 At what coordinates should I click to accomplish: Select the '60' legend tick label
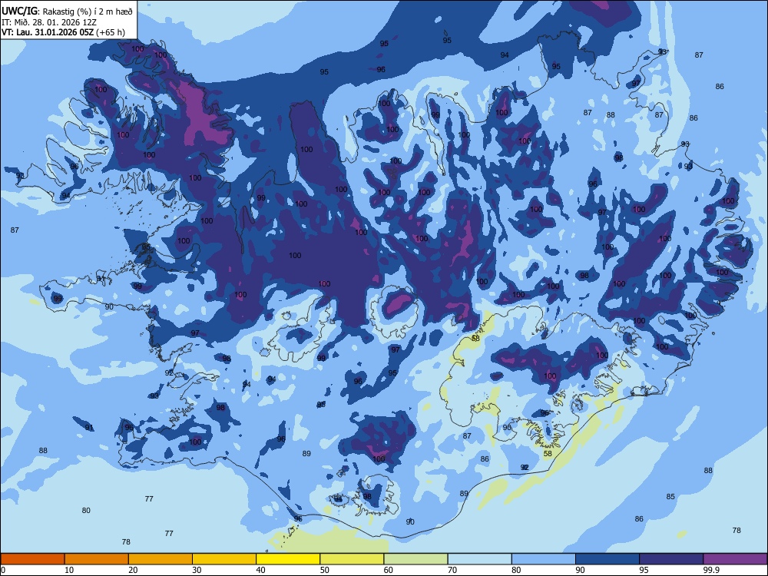click(389, 570)
